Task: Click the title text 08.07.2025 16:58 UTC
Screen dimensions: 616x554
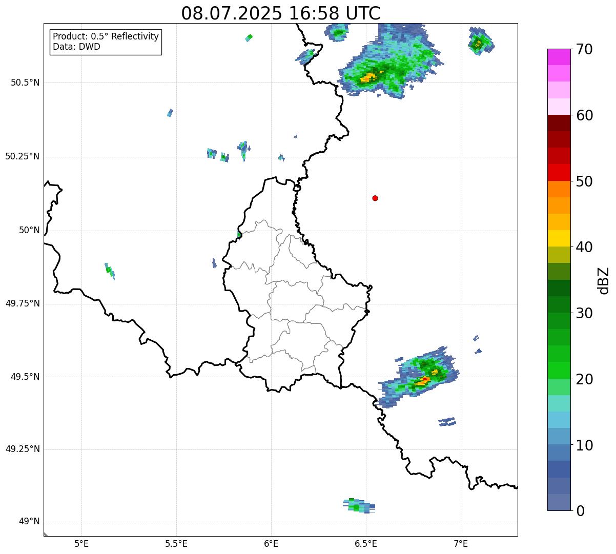Action: (x=281, y=13)
